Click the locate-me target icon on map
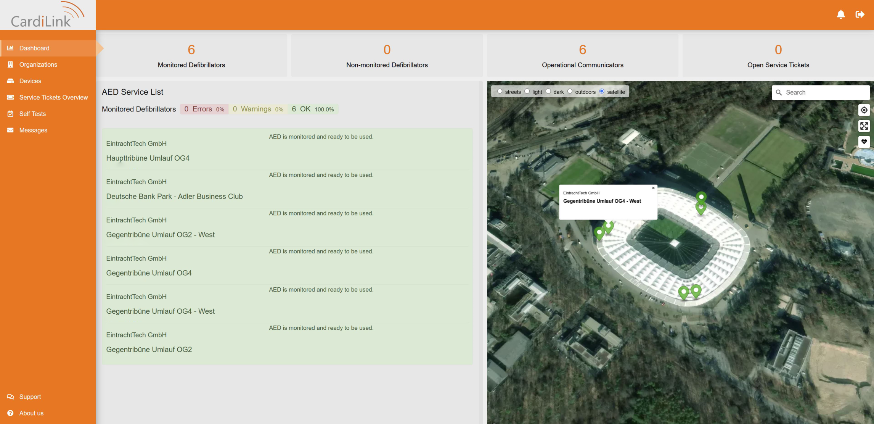 pos(864,110)
